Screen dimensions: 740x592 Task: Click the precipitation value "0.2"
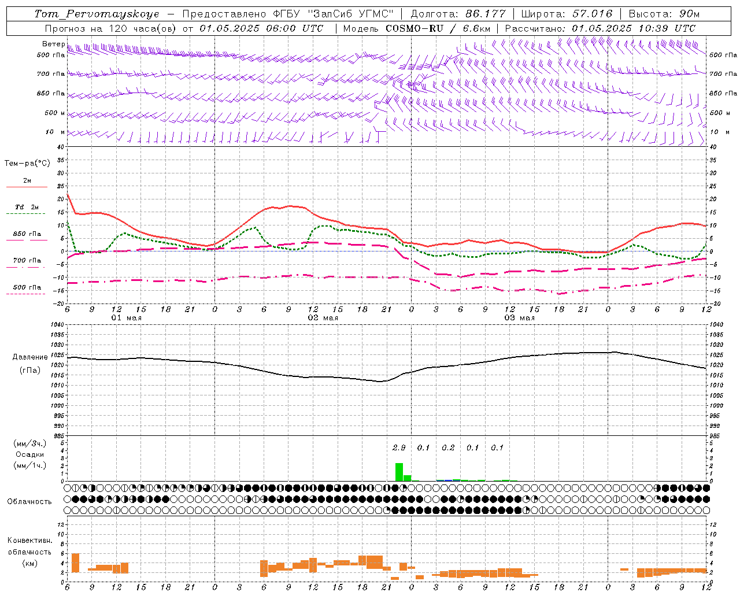click(448, 447)
